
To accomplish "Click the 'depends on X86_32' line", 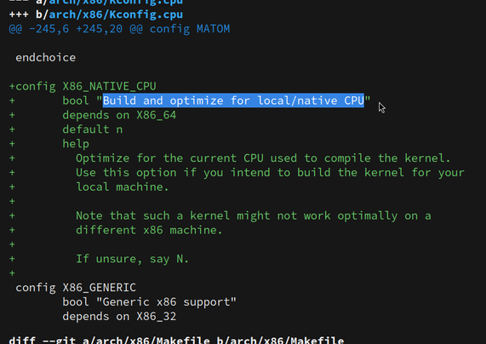I will click(119, 317).
